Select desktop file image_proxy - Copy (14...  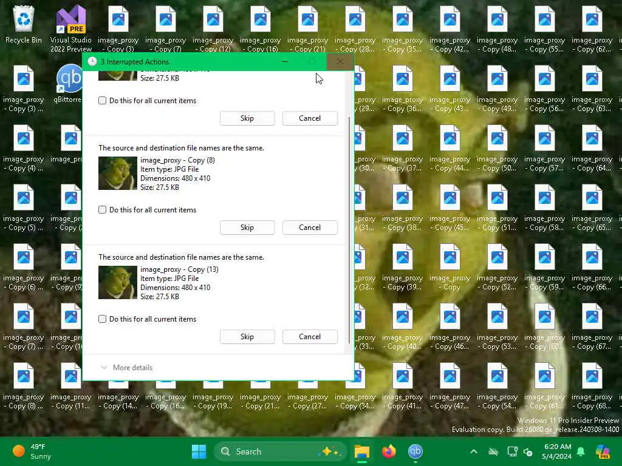click(118, 394)
